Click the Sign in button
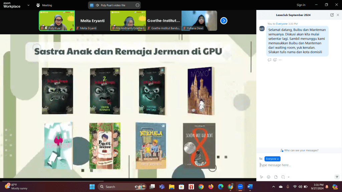 [x=301, y=5]
